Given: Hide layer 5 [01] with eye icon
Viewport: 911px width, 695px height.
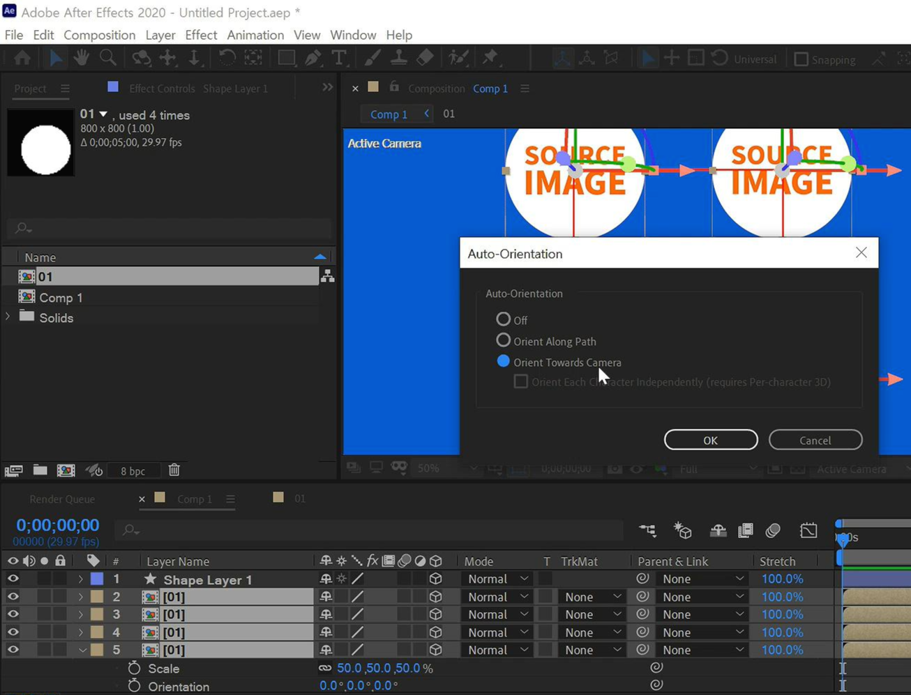Looking at the screenshot, I should (x=13, y=650).
